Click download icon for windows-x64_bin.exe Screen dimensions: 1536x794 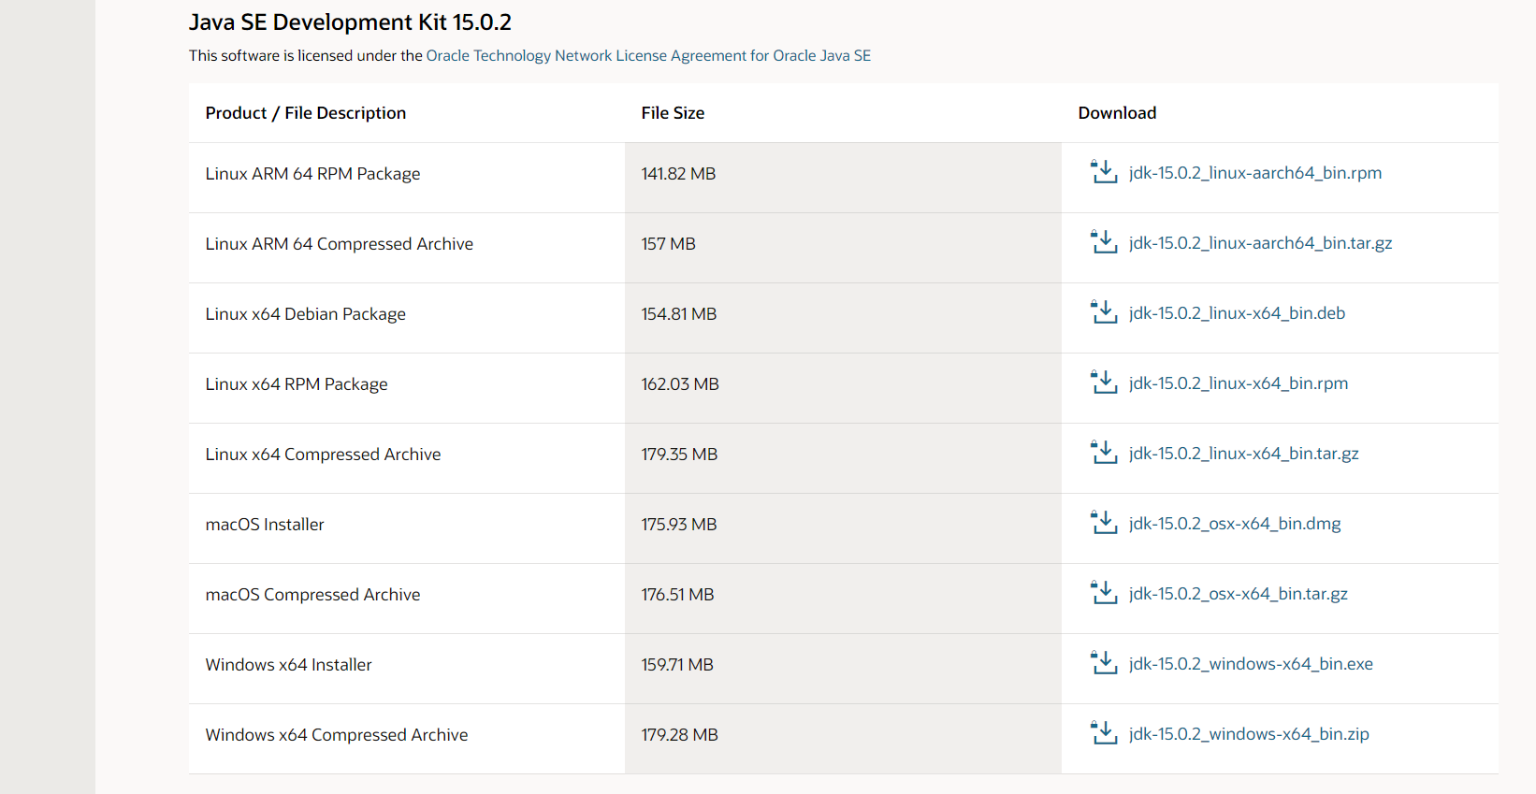tap(1104, 663)
